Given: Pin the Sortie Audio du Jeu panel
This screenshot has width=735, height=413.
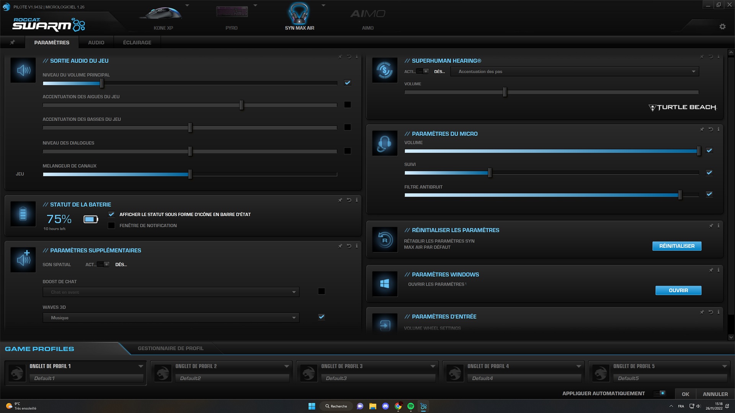Looking at the screenshot, I should pos(340,57).
